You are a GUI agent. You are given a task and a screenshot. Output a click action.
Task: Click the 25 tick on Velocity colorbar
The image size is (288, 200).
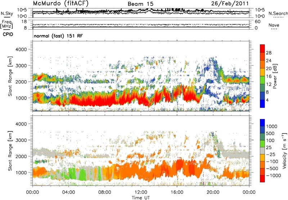269,148
